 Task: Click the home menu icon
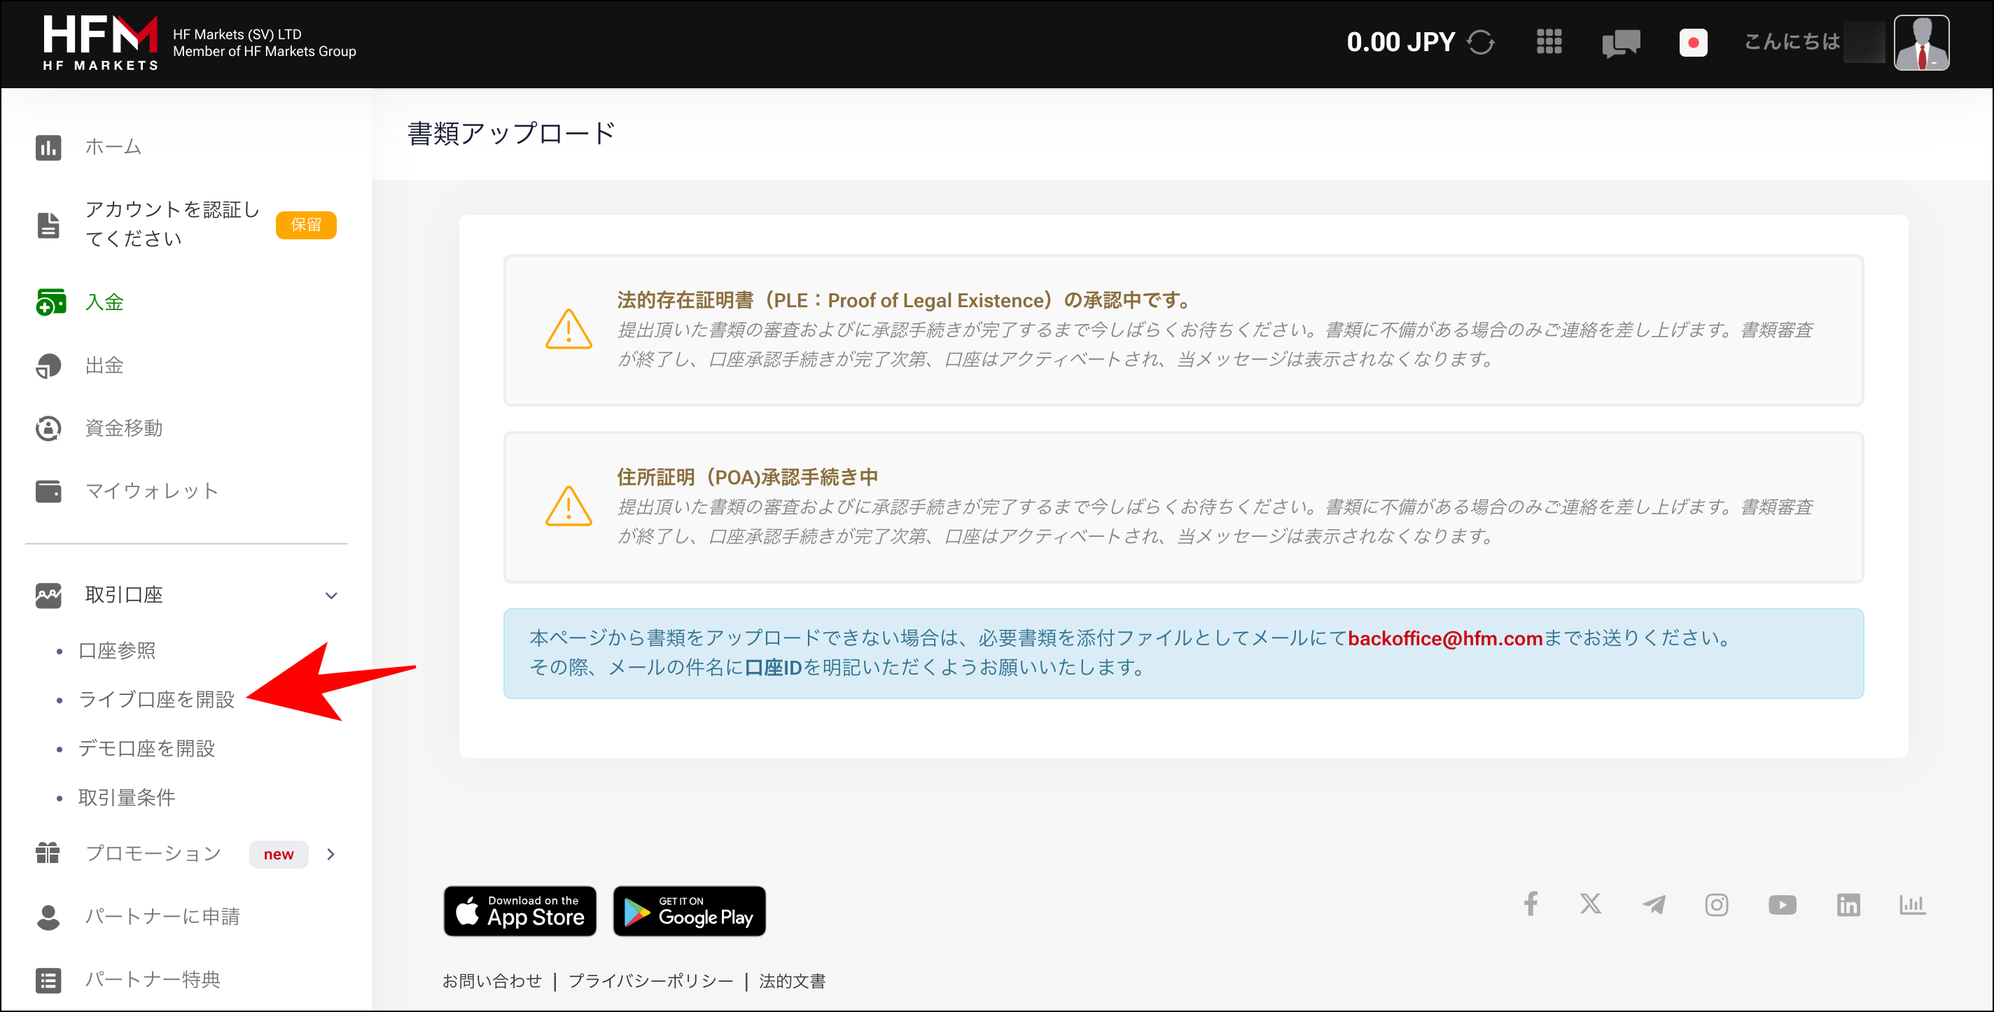48,146
